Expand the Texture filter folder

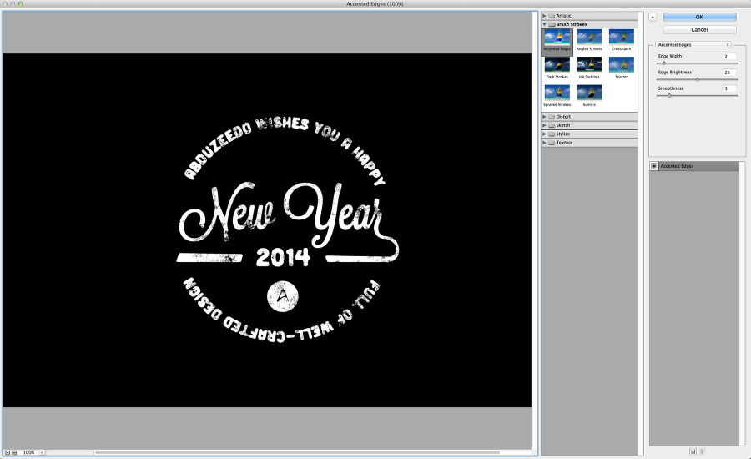click(544, 143)
